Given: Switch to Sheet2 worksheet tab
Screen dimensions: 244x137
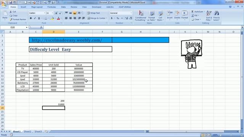Looking at the screenshot, I should [x=27, y=132].
